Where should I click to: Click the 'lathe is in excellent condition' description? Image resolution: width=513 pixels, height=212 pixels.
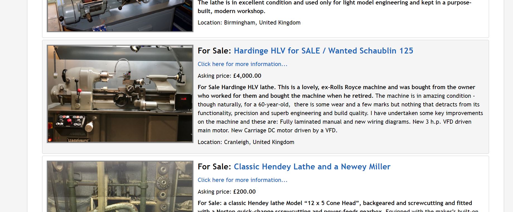pos(334,7)
